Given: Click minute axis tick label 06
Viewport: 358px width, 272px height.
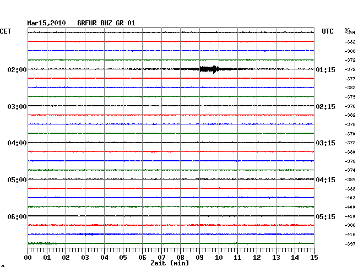Looking at the screenshot, I should pyautogui.click(x=142, y=257).
